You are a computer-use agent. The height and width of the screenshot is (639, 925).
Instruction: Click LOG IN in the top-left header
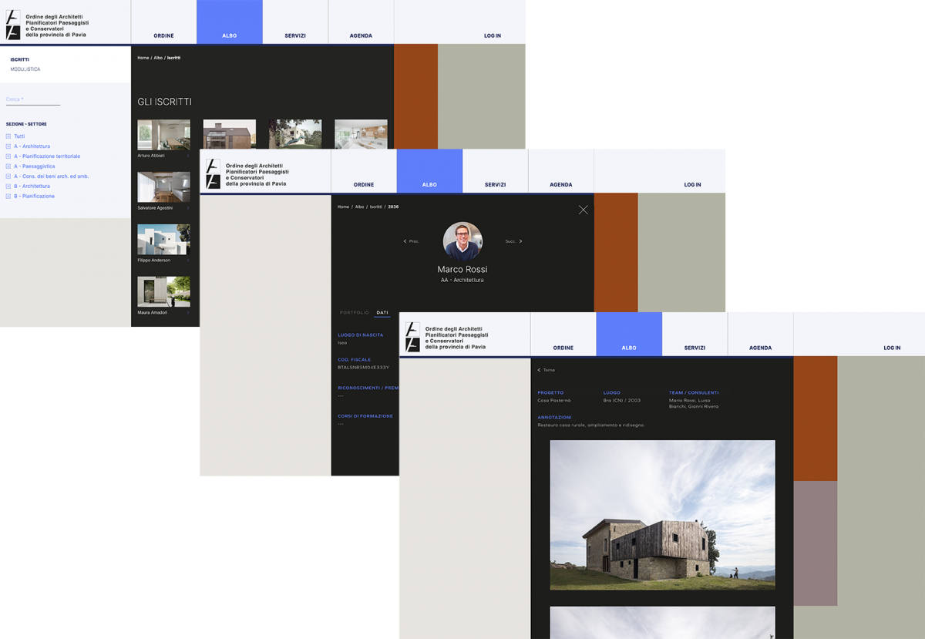[492, 35]
